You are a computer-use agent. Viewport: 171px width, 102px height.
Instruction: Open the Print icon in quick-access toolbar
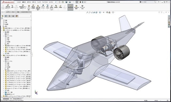[70, 2]
